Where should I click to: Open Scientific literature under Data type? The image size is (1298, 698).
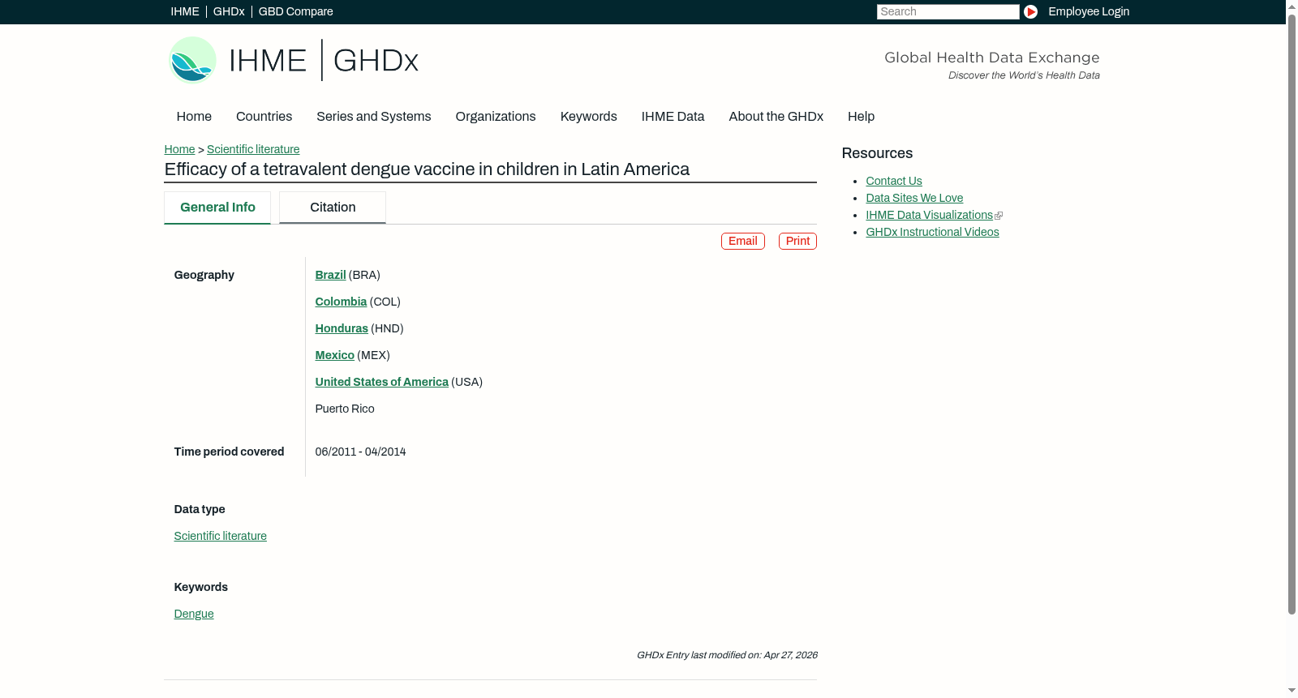click(x=220, y=536)
